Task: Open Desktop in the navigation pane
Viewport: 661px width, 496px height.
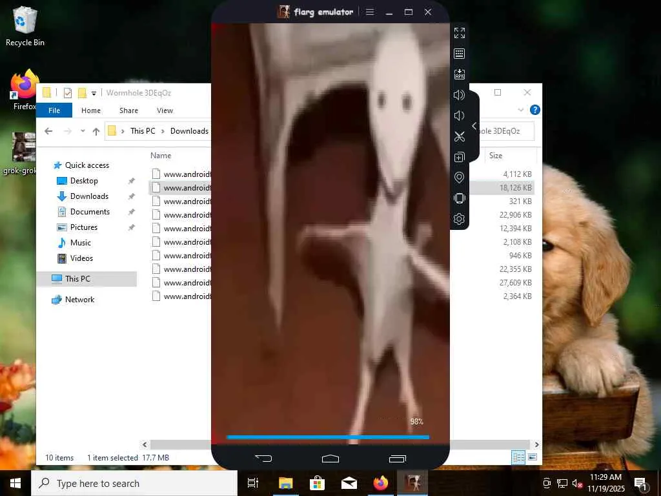Action: coord(84,181)
